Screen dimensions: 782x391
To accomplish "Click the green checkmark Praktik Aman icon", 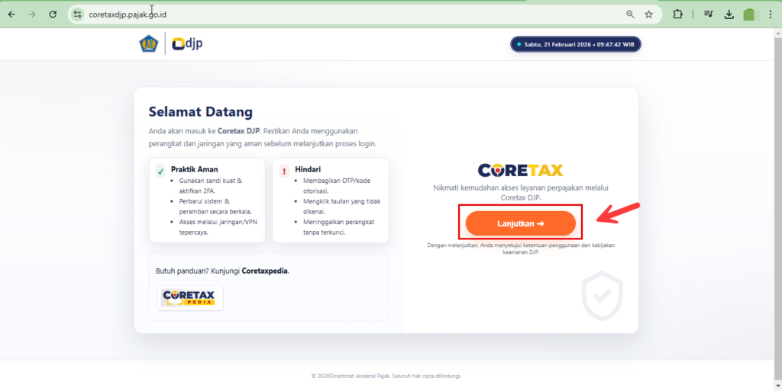I will tap(160, 171).
